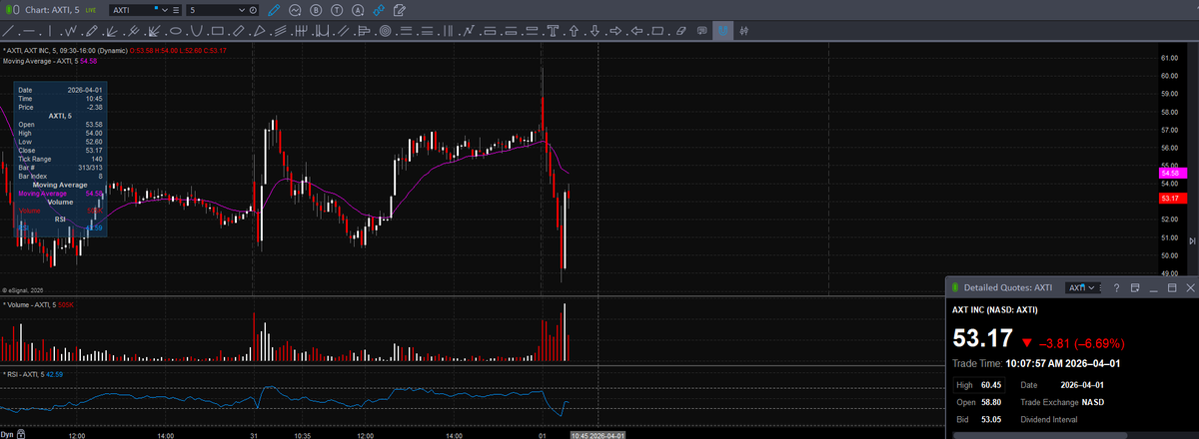
Task: Select the eraser tool
Action: click(x=680, y=31)
